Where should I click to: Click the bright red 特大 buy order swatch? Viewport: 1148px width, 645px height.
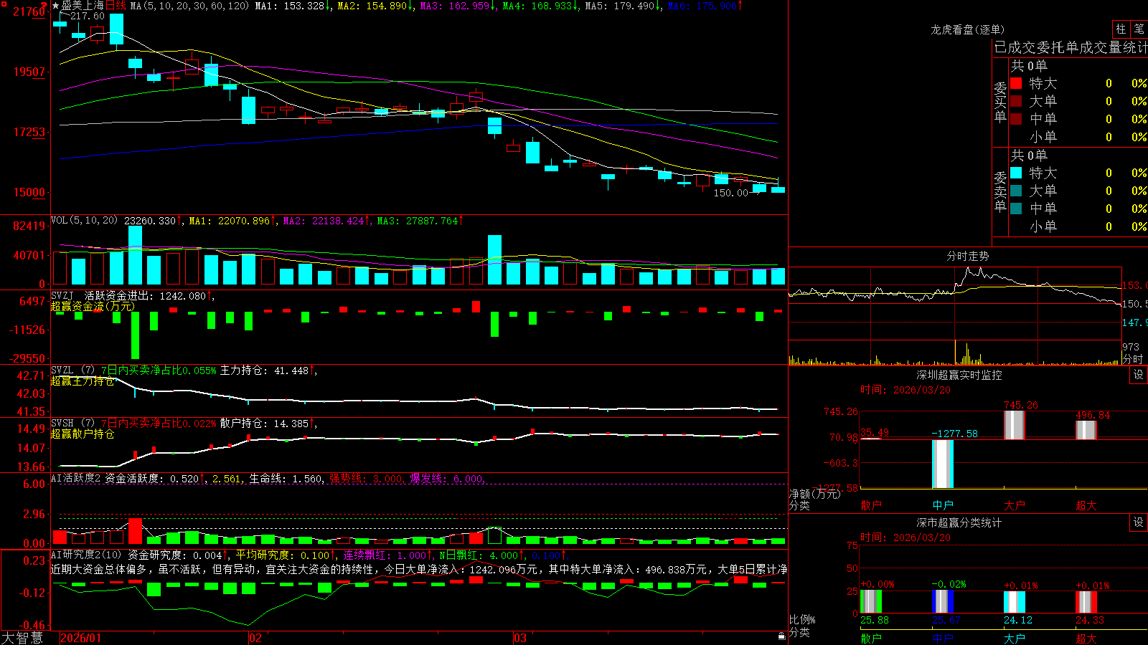pos(1016,83)
